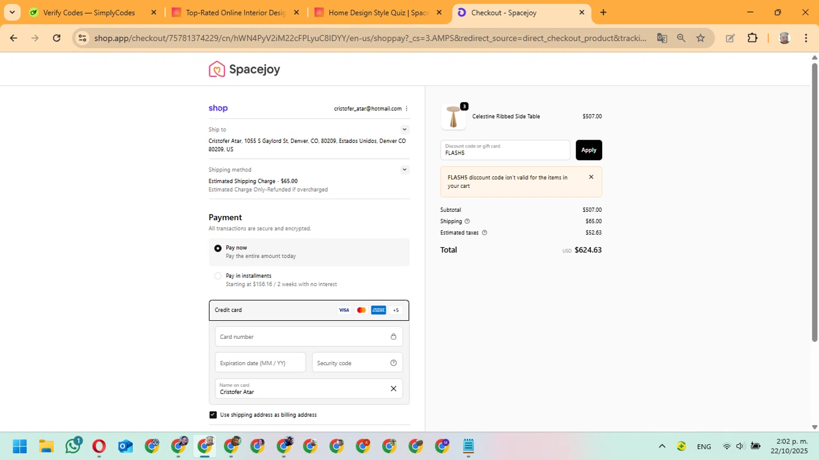Open the volume control in tray
The image size is (819, 460).
click(740, 446)
